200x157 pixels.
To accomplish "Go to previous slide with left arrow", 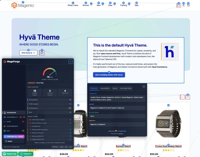I will (x=182, y=97).
